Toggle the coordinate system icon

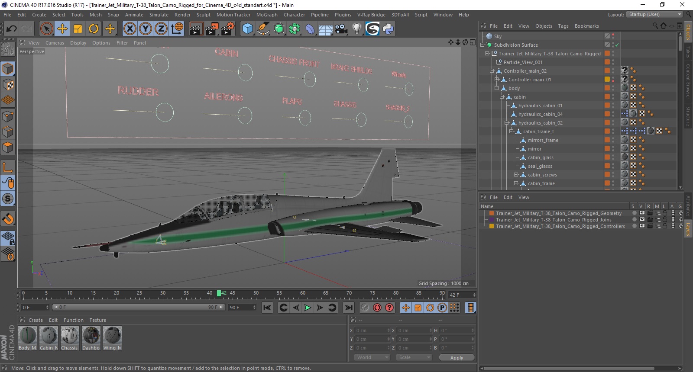coord(177,29)
